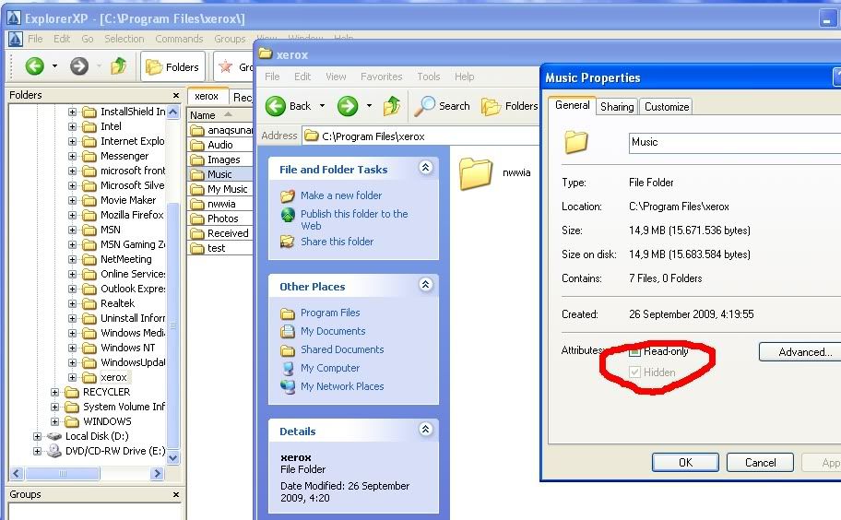Expand the WINDOWS folder in the tree

54,421
